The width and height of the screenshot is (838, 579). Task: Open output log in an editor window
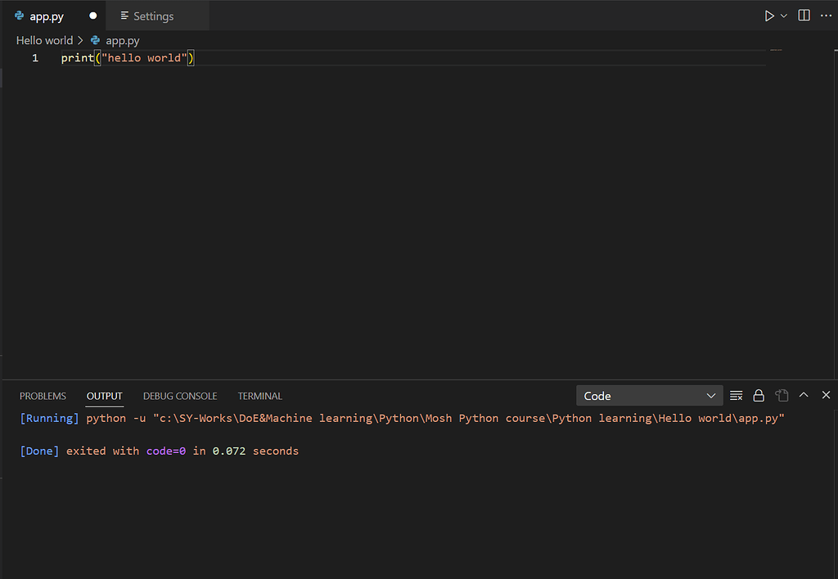tap(782, 395)
